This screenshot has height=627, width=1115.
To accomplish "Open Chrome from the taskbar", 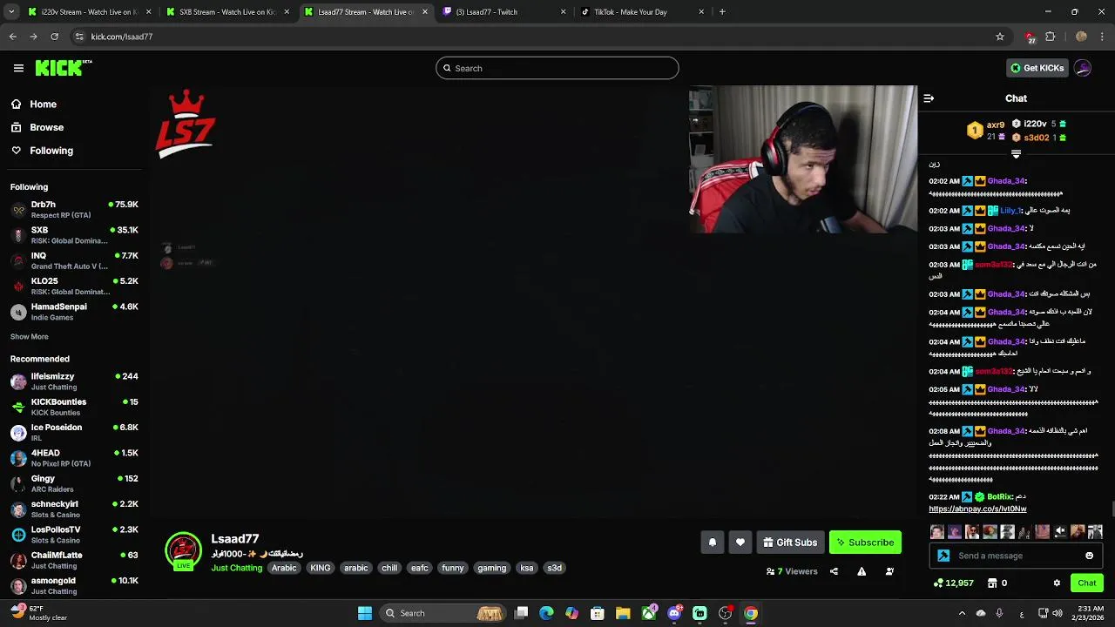I will (751, 613).
